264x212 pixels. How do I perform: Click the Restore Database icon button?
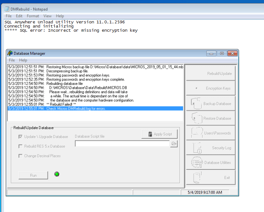pyautogui.click(x=211, y=118)
